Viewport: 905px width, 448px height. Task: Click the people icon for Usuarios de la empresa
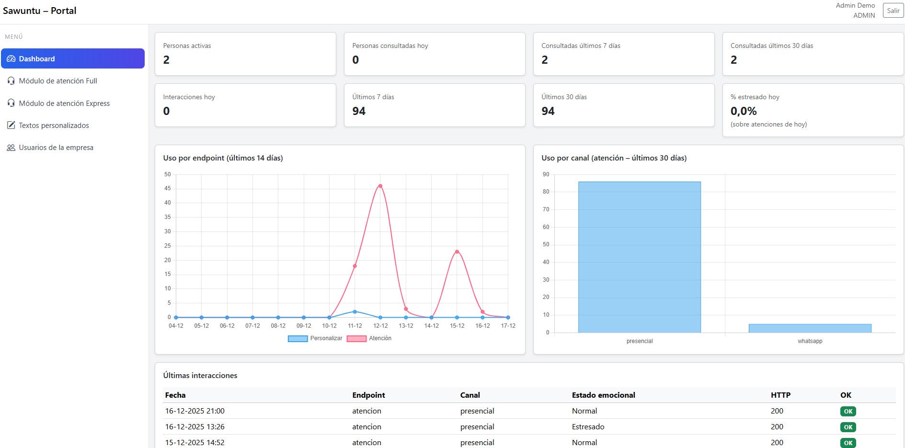pos(11,148)
